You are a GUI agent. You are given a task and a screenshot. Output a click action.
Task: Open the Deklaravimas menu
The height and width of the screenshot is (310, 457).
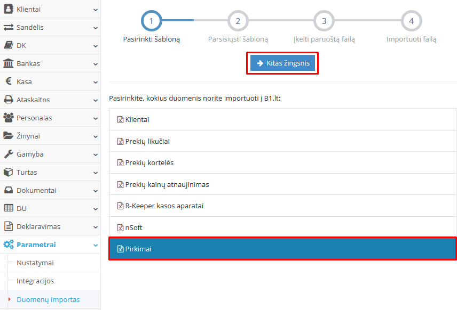tap(38, 226)
